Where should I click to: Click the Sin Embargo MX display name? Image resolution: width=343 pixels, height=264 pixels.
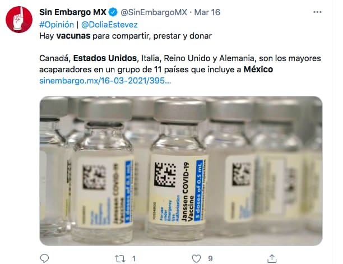click(73, 12)
